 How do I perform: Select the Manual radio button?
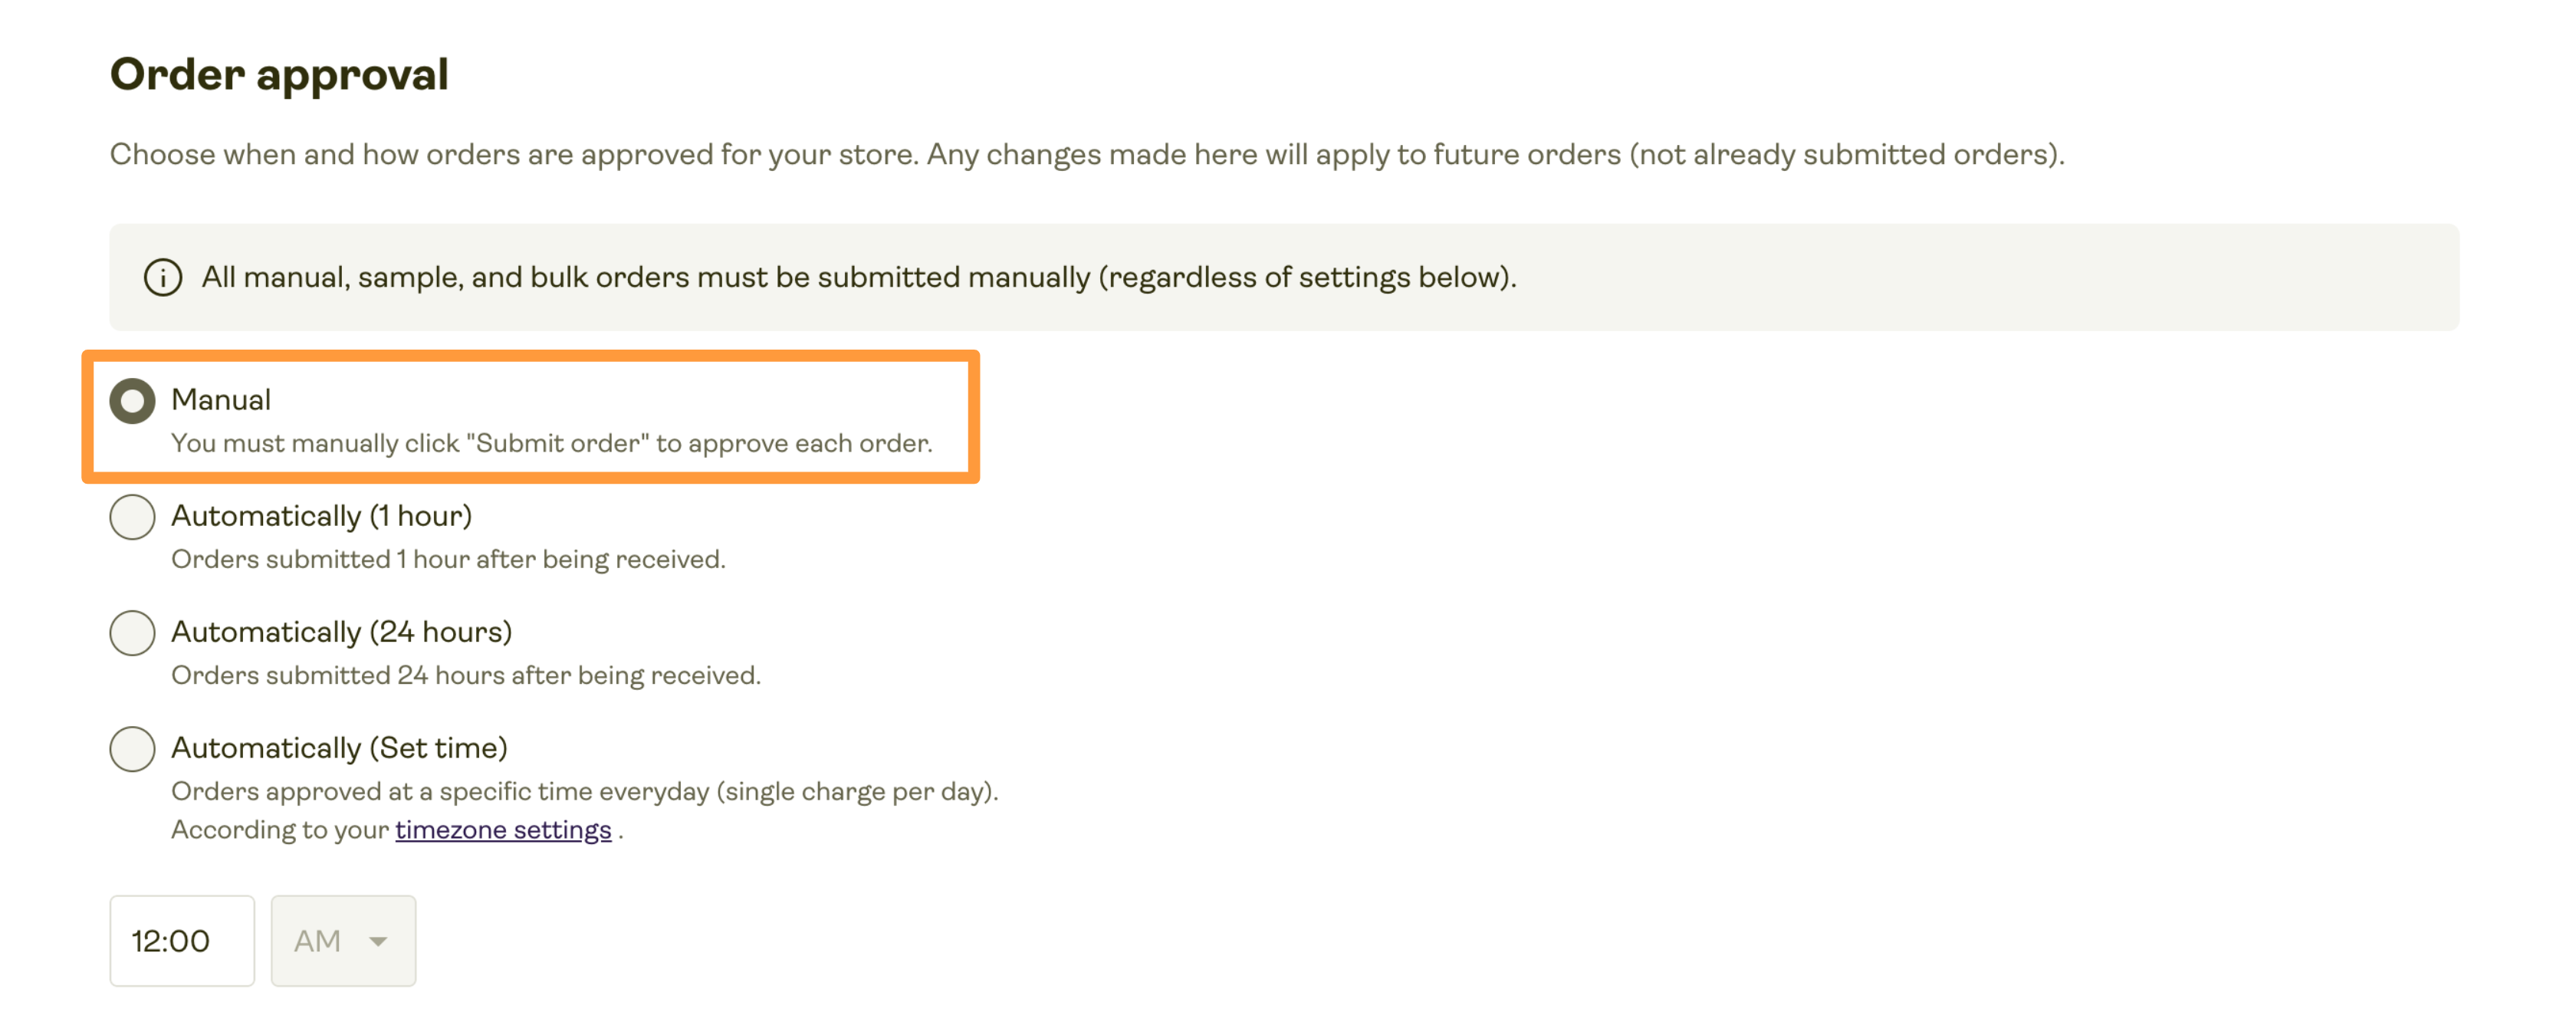[x=132, y=400]
